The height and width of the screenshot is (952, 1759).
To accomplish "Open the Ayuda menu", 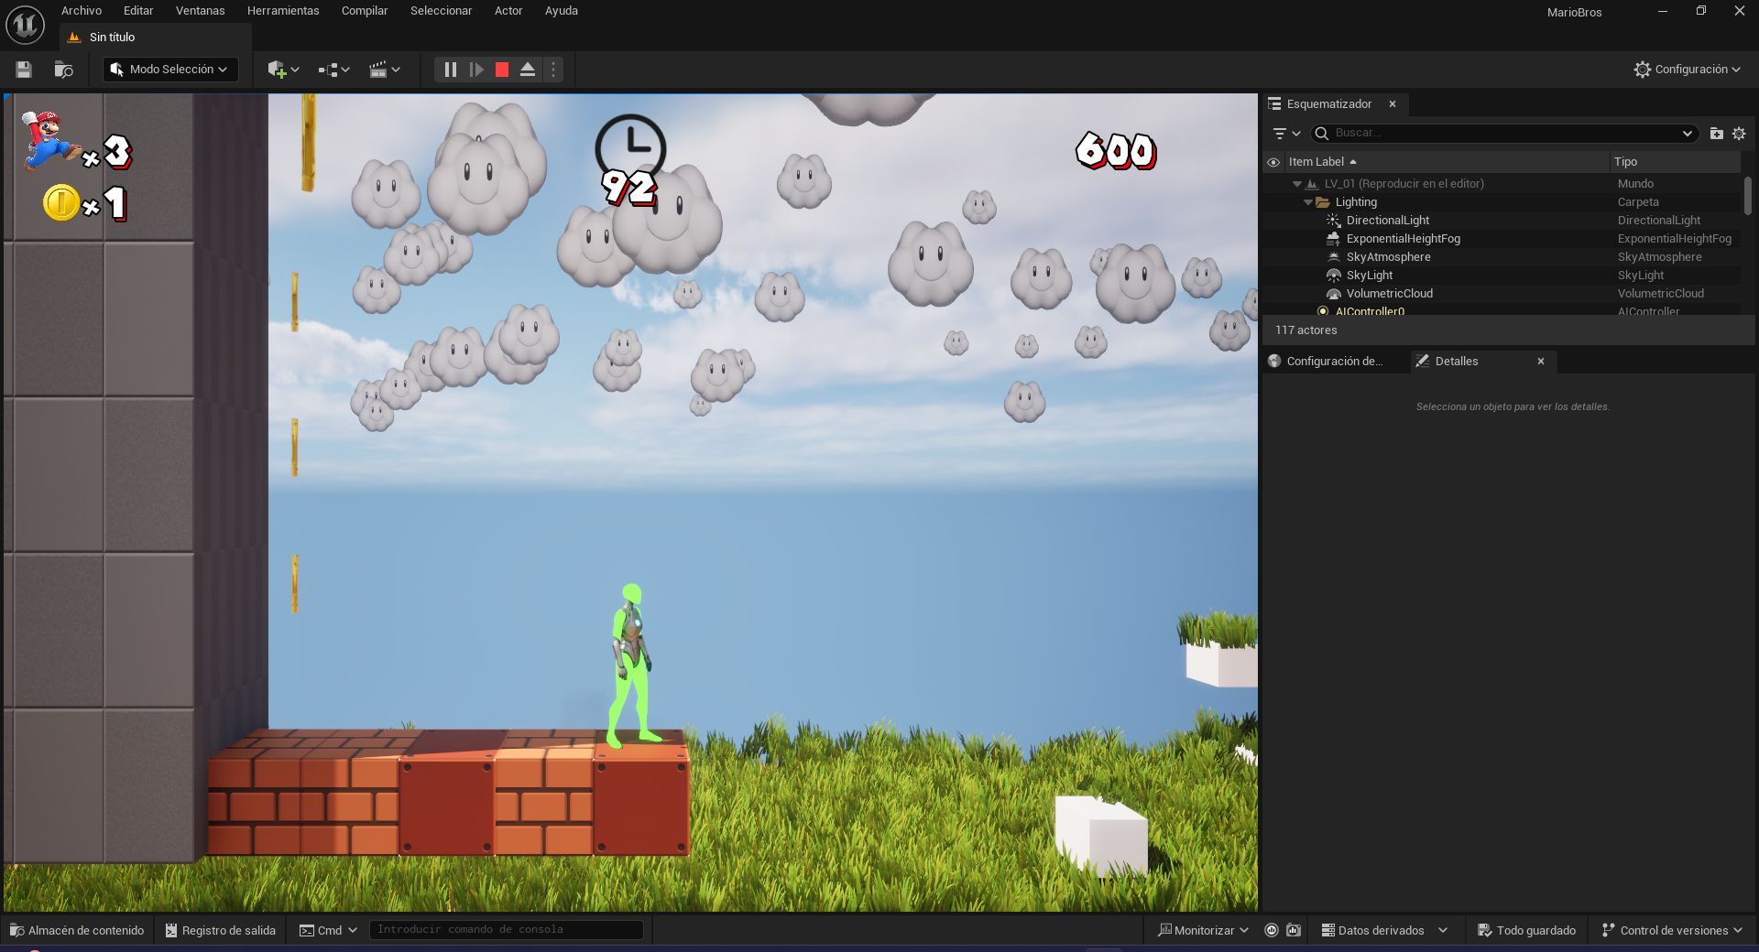I will pos(562,11).
